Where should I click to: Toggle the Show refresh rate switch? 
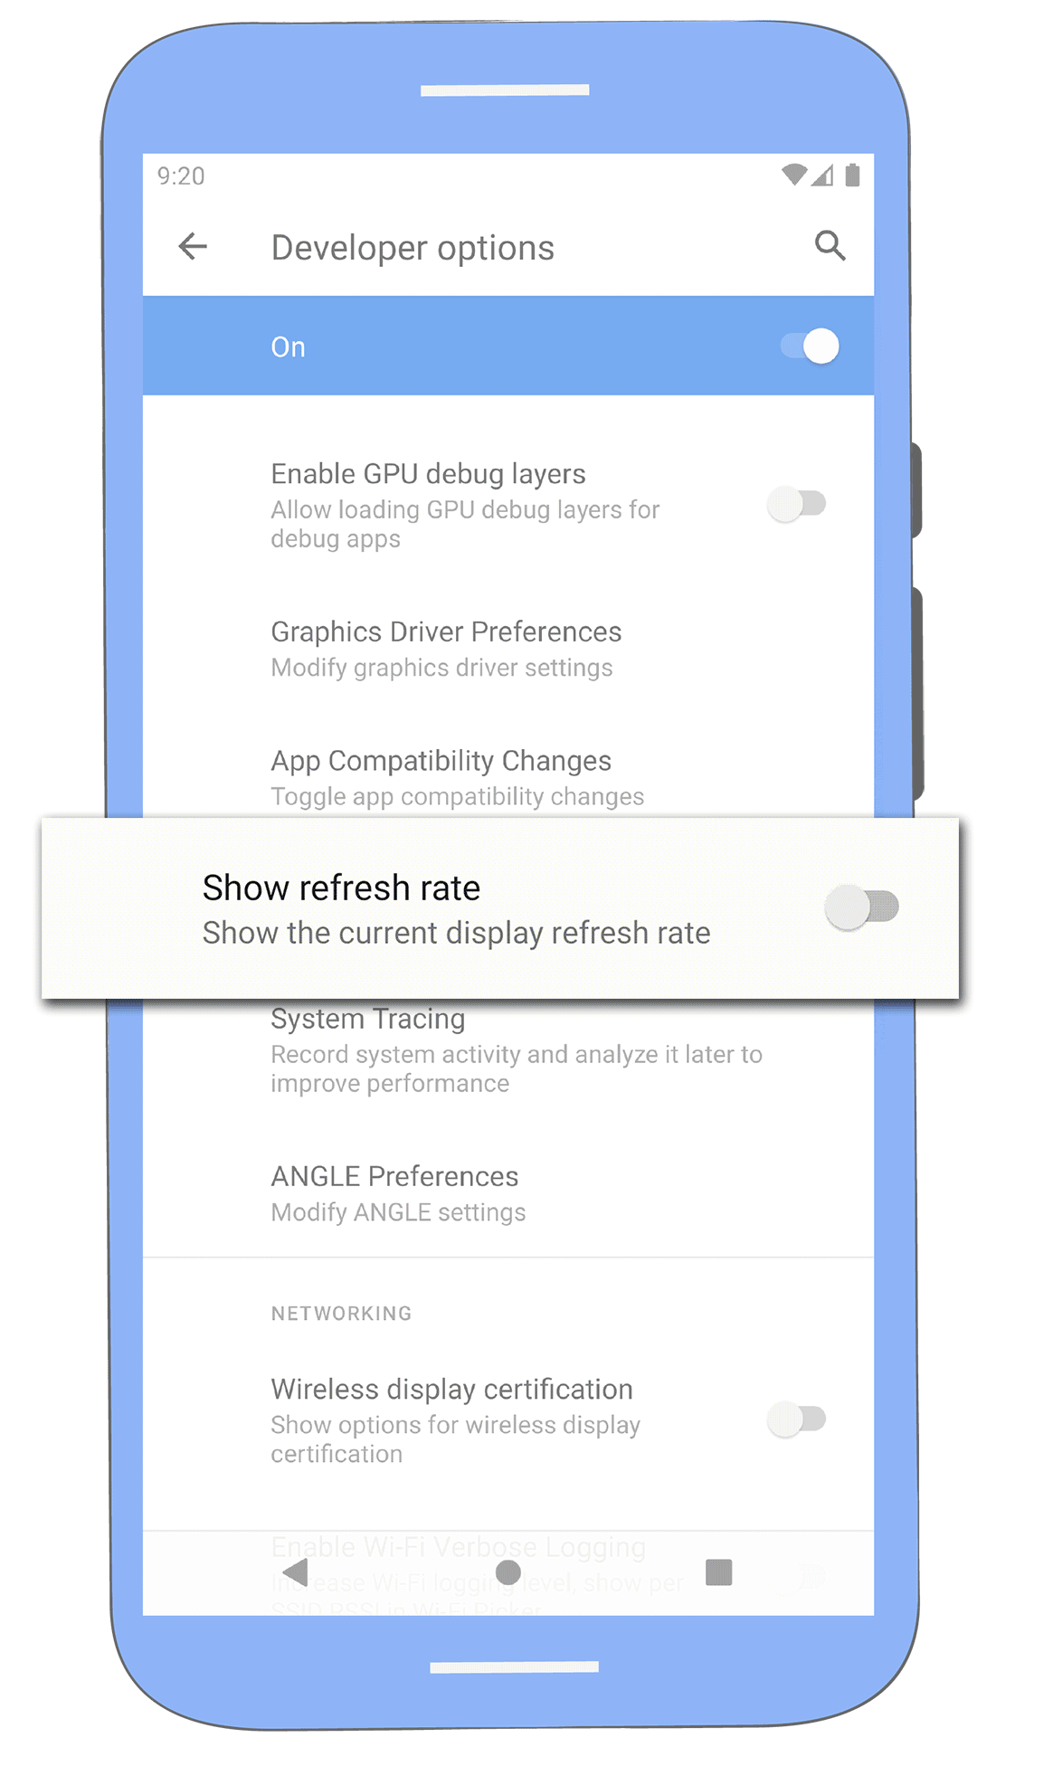861,907
